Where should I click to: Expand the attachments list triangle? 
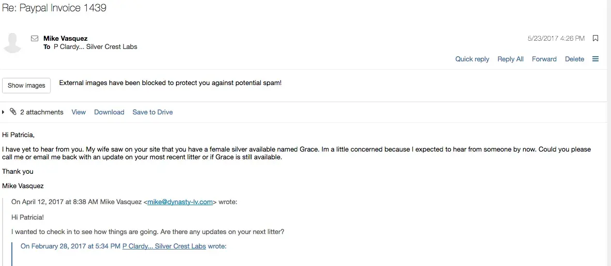pos(4,112)
